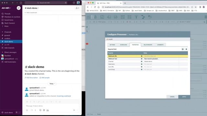This screenshot has width=207, height=116.
Task: Click the Message #slack-demo input field
Action: tap(52, 106)
